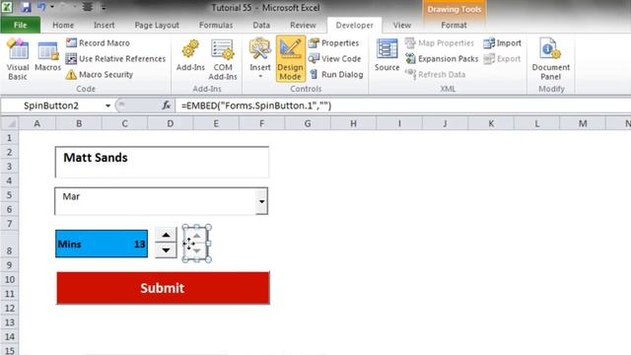Click View Code
Viewport: 631px width, 355px height.
click(x=334, y=59)
